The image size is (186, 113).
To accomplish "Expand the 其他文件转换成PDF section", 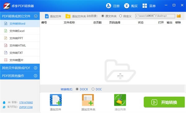I will coord(35,68).
